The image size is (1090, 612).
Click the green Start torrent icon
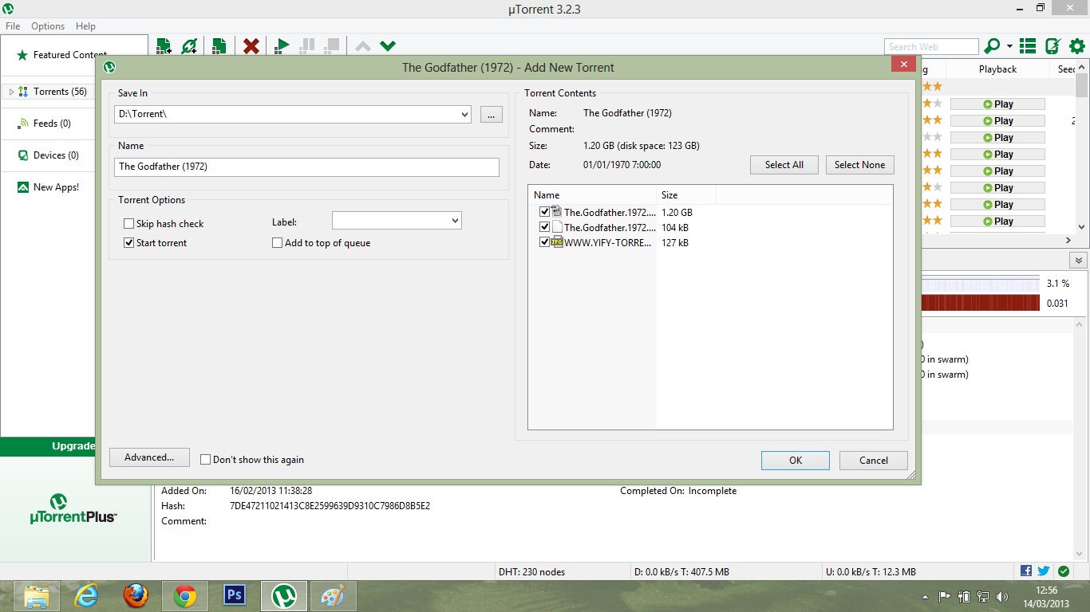pyautogui.click(x=281, y=46)
